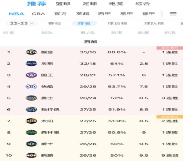The width and height of the screenshot is (183, 161).
Task: Select the 英超 league tab
Action: [x=83, y=14]
